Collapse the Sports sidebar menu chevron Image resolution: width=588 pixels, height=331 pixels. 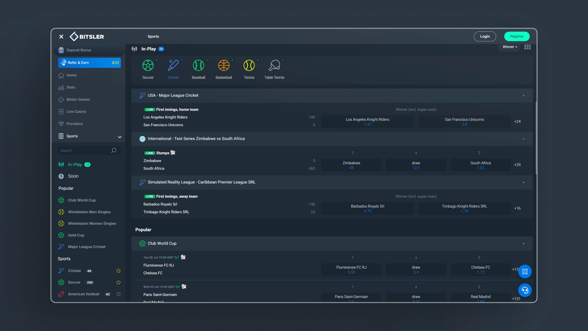click(120, 137)
